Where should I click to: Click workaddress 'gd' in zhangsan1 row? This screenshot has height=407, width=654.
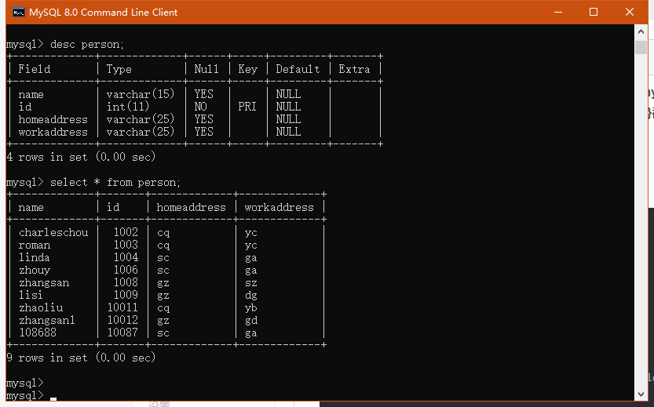pyautogui.click(x=251, y=321)
